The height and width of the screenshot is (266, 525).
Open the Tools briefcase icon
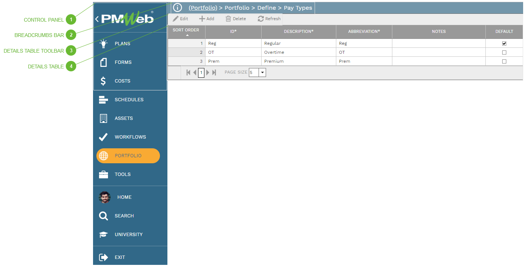104,174
